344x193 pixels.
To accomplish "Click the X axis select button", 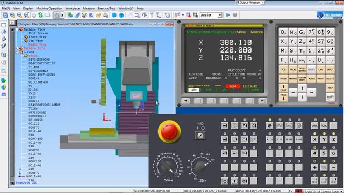I will click(314, 139).
